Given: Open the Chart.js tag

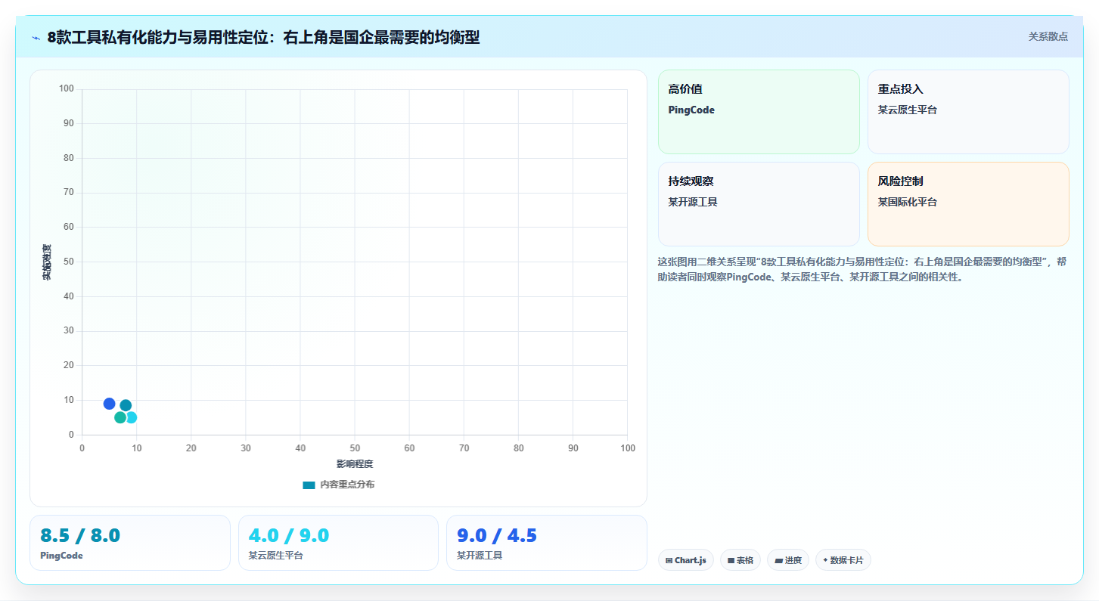Looking at the screenshot, I should coord(685,560).
